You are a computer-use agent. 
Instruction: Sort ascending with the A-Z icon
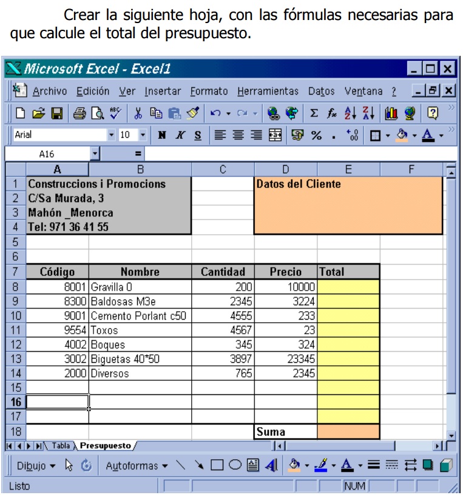pos(350,113)
